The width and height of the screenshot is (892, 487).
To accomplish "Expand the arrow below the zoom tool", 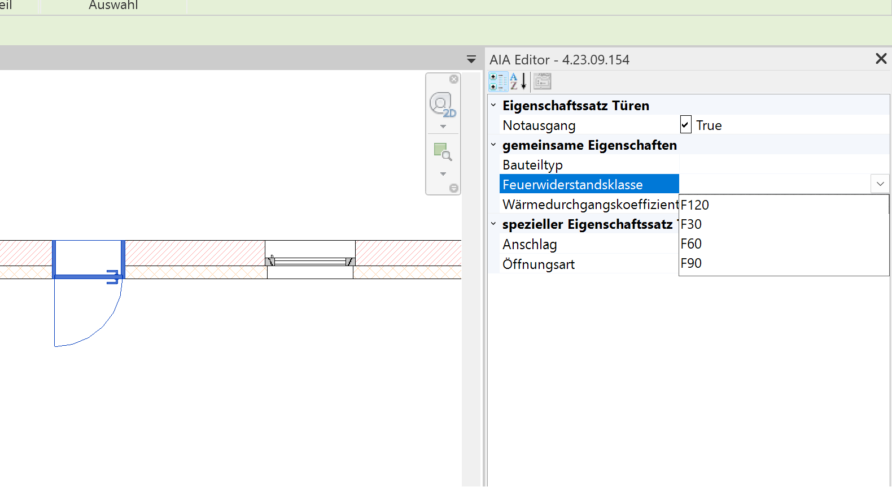I will [443, 174].
